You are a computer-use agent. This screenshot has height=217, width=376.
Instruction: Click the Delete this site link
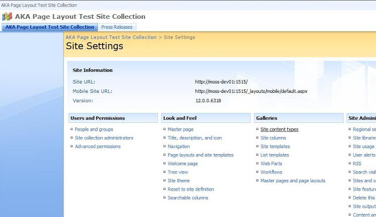[364, 198]
